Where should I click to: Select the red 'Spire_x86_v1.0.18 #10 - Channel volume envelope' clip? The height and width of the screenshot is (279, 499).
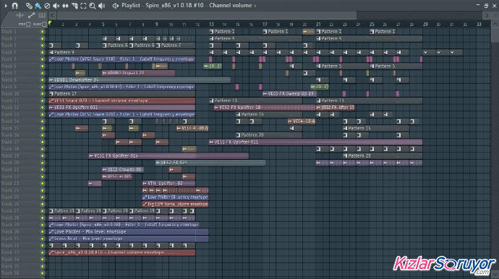pos(122,252)
